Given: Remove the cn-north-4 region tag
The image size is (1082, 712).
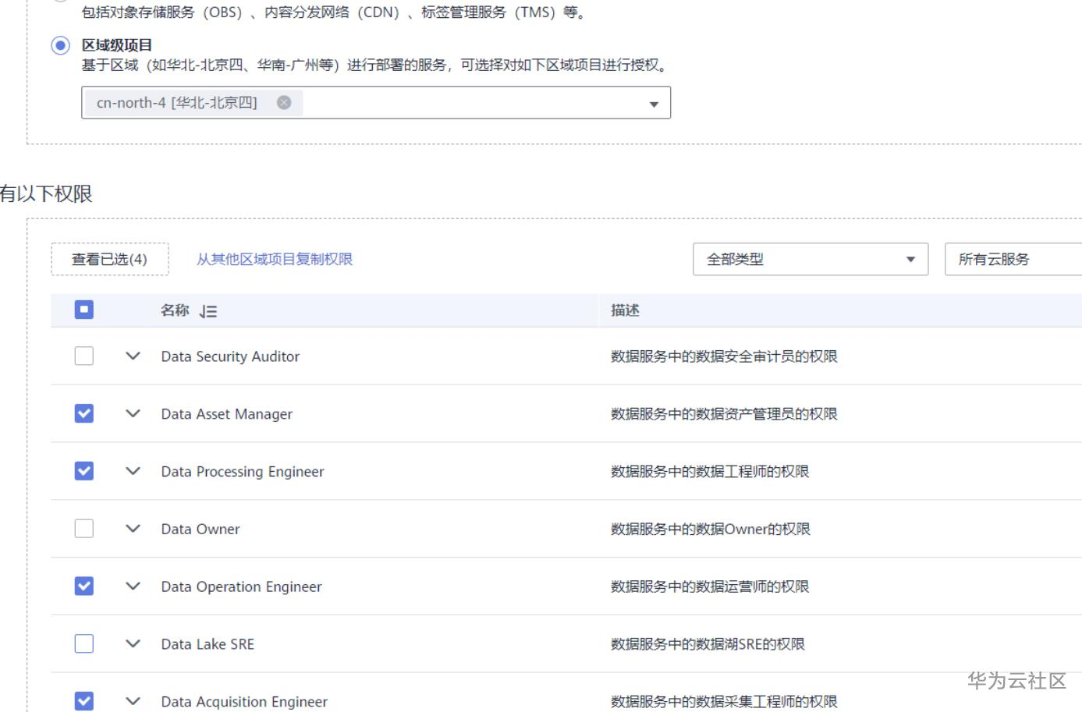Looking at the screenshot, I should coord(284,102).
